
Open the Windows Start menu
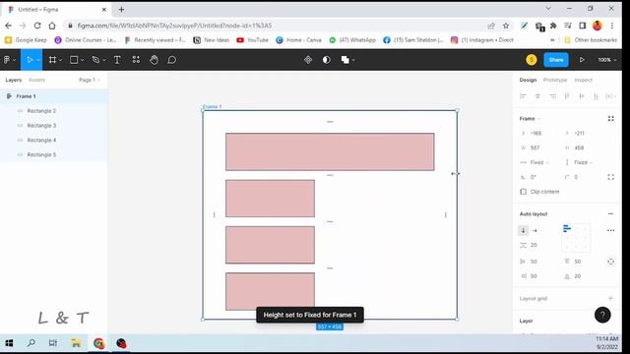tap(9, 343)
